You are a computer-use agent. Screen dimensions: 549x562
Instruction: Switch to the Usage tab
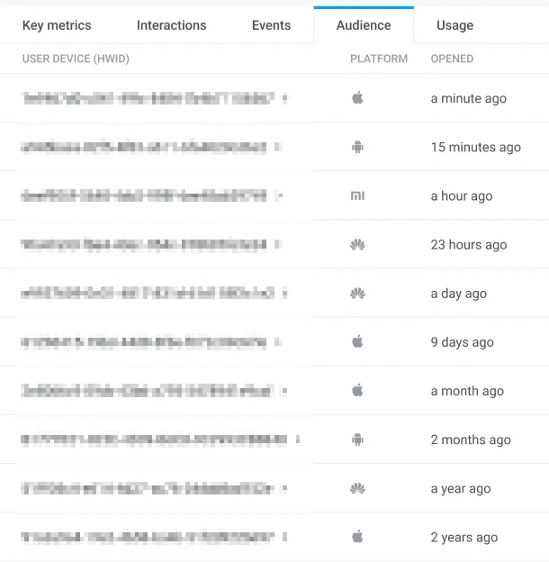454,25
